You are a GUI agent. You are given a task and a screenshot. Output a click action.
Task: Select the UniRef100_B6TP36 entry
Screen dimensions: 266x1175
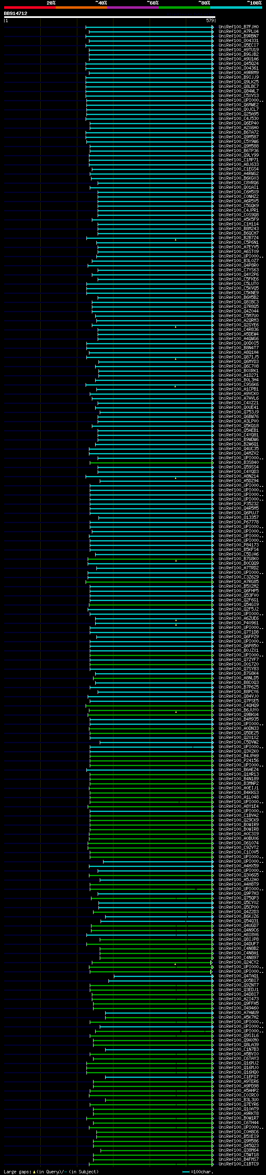(x=238, y=150)
